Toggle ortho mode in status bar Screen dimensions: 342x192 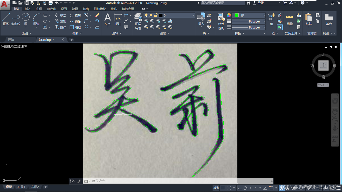click(x=239, y=188)
